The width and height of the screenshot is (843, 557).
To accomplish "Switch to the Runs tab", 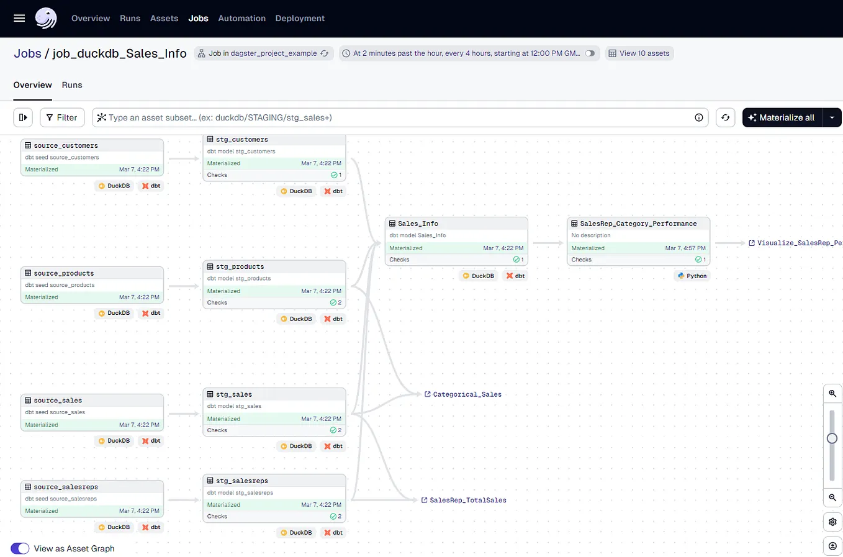I will (x=72, y=85).
